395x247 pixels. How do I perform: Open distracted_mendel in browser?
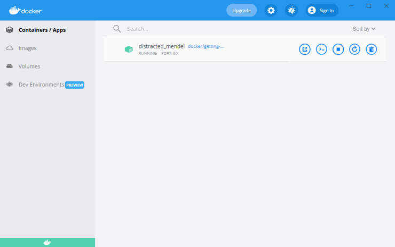pos(305,50)
